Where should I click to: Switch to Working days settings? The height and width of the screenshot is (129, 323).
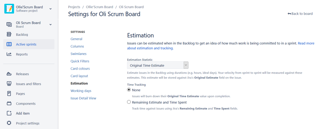(81, 91)
